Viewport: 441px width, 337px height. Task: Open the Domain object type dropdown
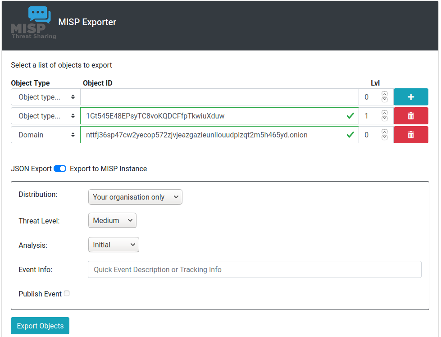coord(45,135)
